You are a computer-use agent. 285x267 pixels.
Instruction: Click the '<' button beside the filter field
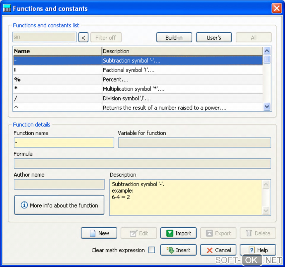pyautogui.click(x=83, y=37)
